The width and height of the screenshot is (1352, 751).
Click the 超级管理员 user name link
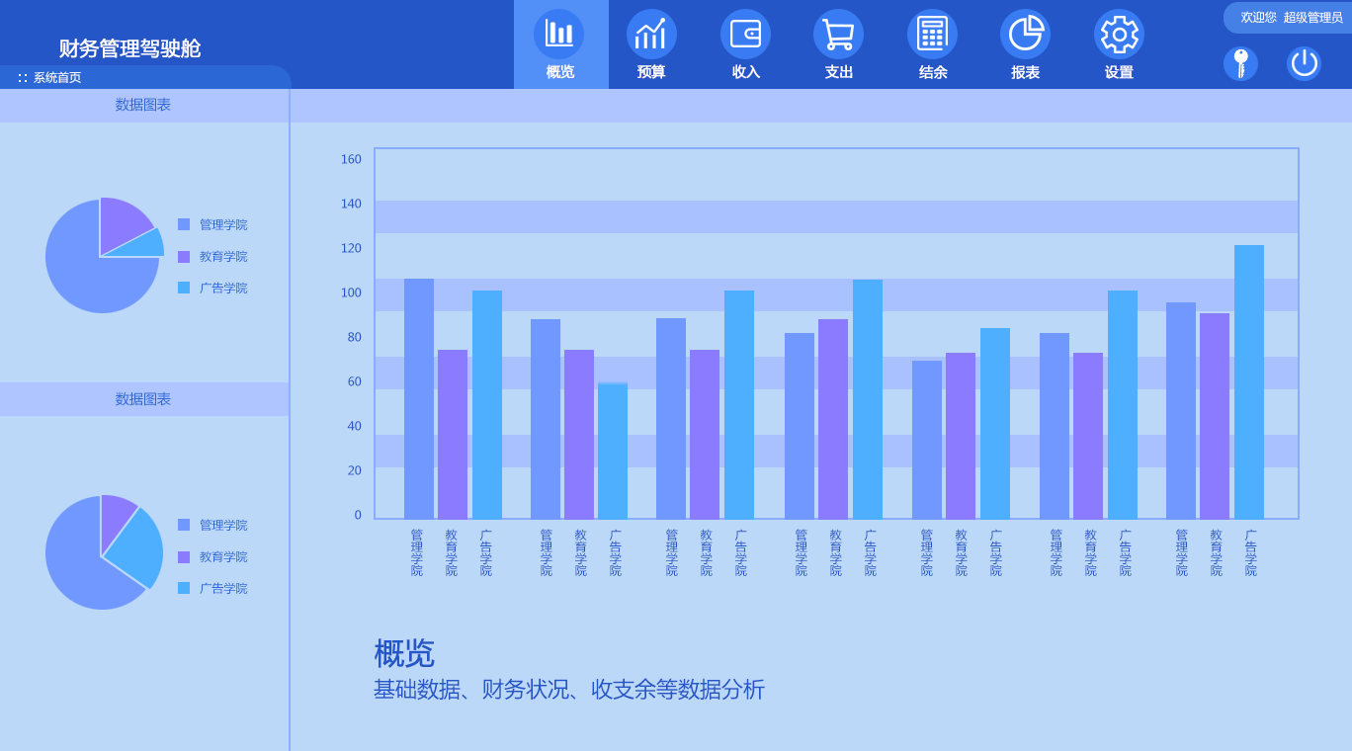1312,18
